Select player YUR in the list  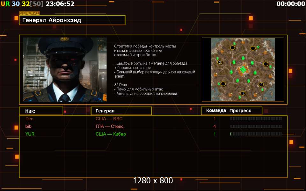click(x=30, y=134)
